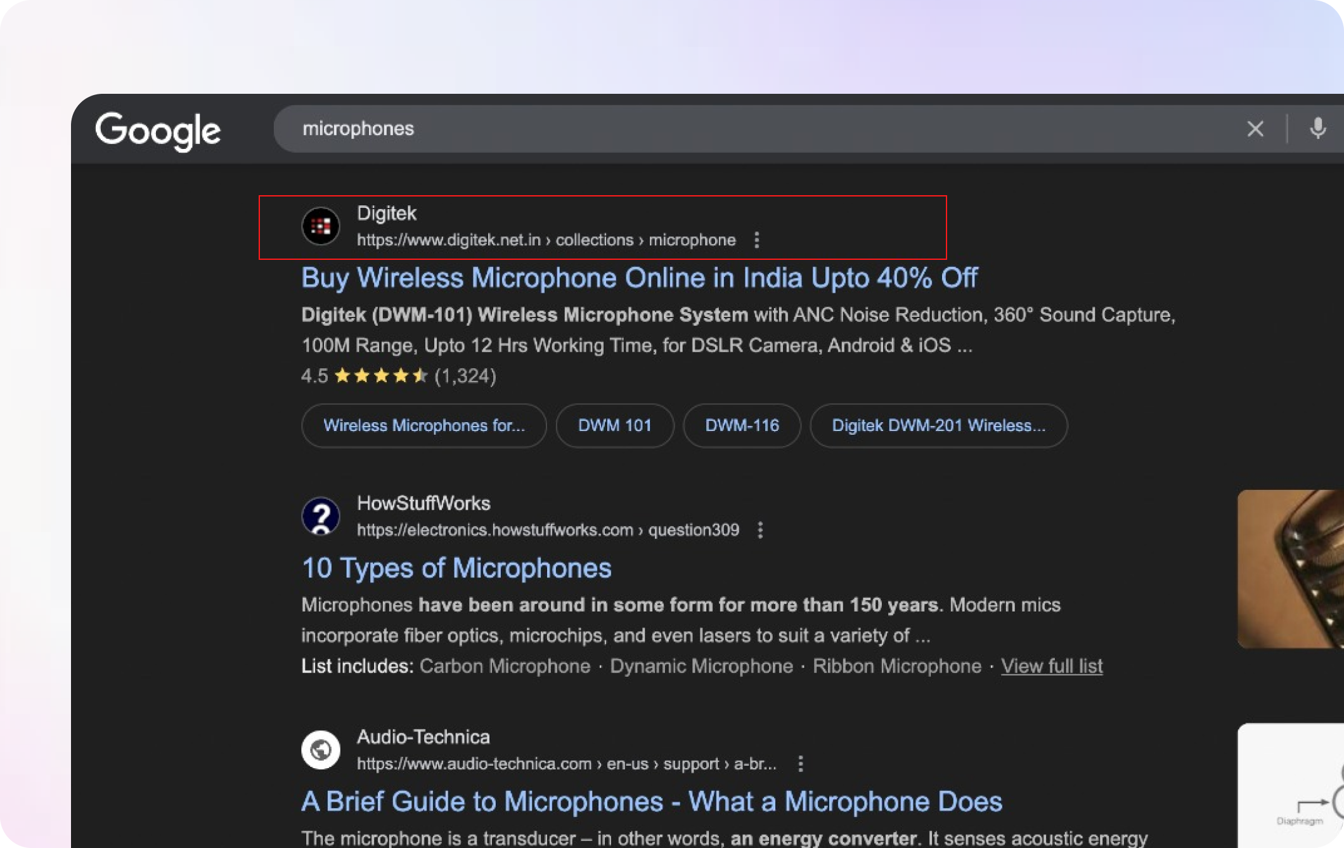Viewport: 1344px width, 848px height.
Task: Click the Audio-Technica globe favicon
Action: point(321,750)
